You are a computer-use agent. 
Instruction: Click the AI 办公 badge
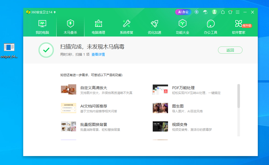pos(183,12)
